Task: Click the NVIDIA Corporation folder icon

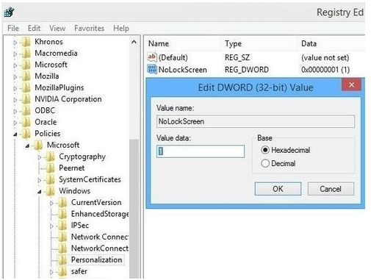Action: (26, 99)
